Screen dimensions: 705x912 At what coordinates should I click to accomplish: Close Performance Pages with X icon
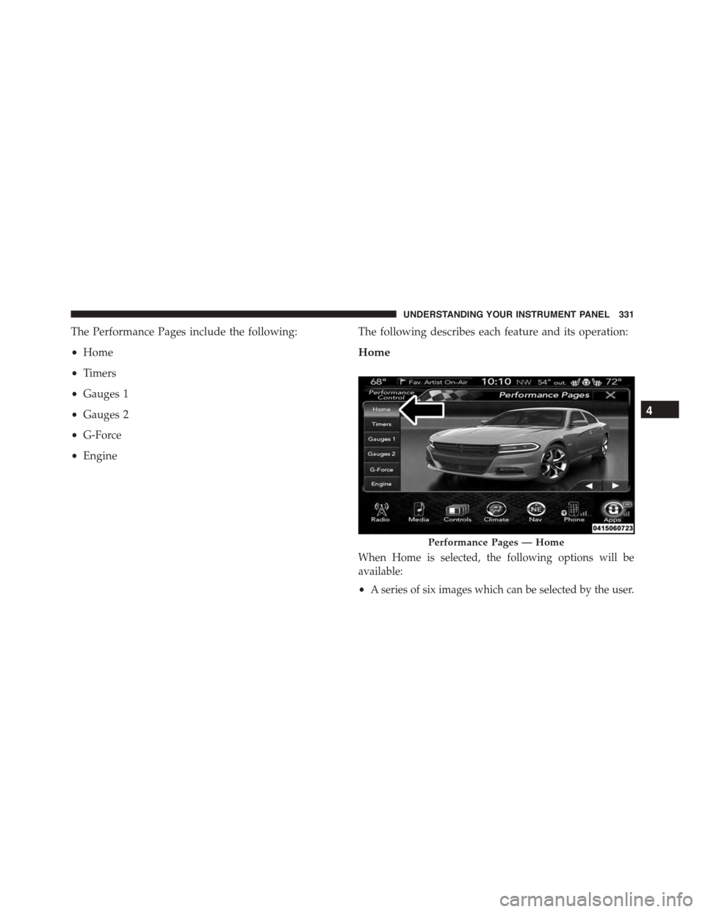point(610,394)
